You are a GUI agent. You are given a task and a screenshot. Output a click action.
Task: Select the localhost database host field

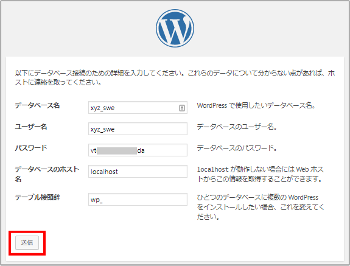tap(138, 172)
